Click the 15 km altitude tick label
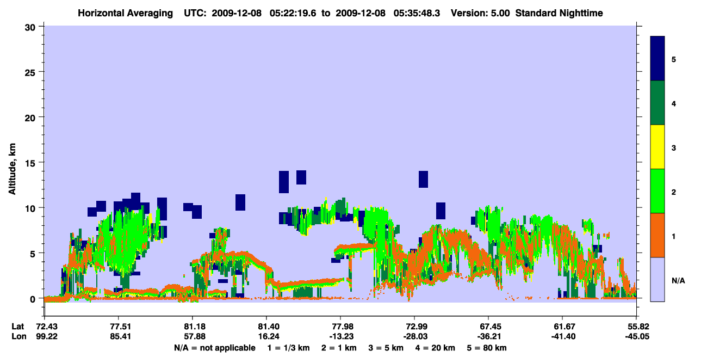Image resolution: width=707 pixels, height=363 pixels. click(x=32, y=163)
